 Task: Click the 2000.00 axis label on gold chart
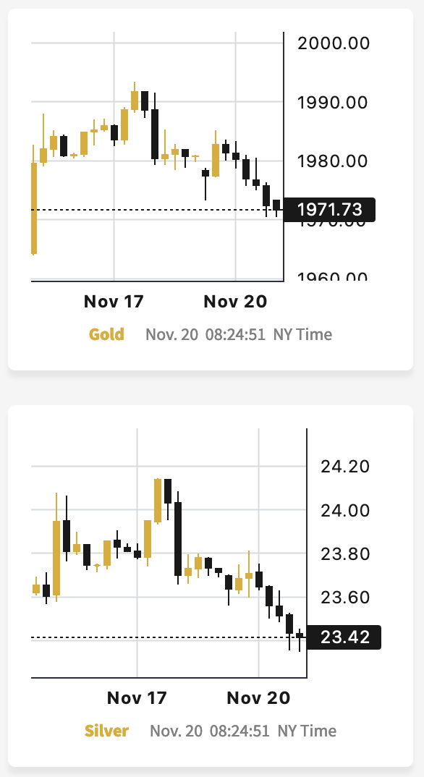point(334,43)
